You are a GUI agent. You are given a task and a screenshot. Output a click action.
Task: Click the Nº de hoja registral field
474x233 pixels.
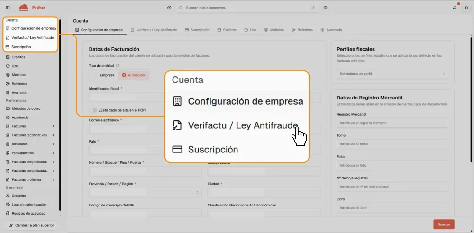pyautogui.click(x=392, y=187)
